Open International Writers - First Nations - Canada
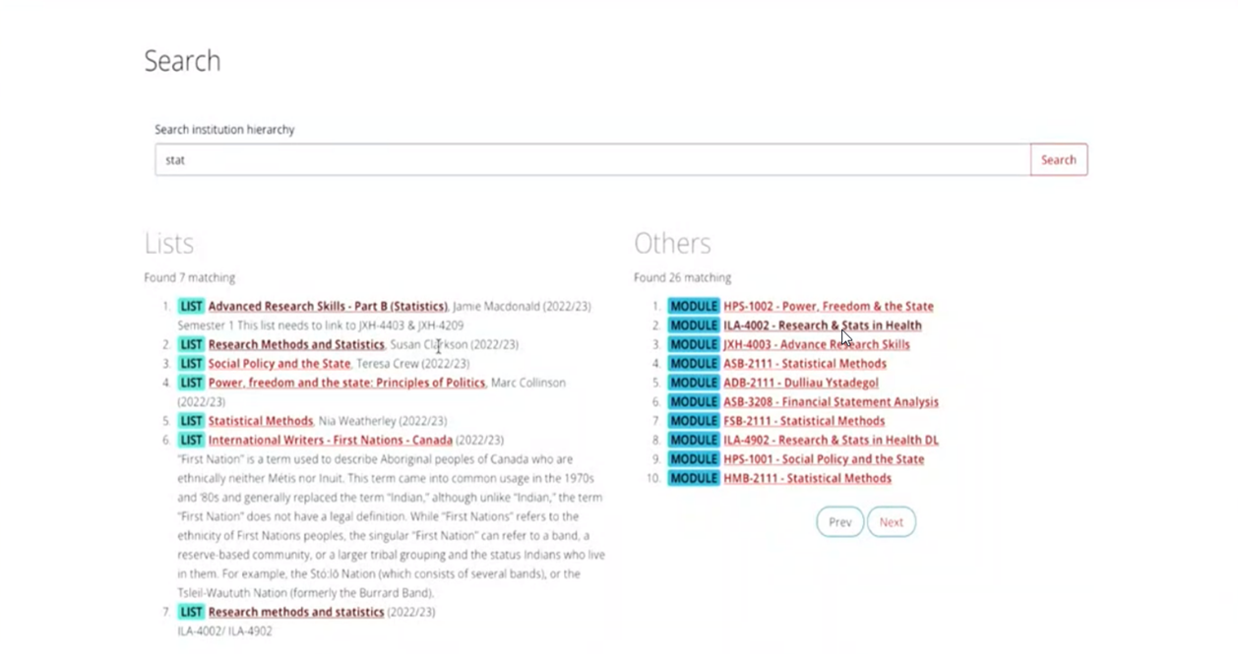The width and height of the screenshot is (1238, 654). 330,441
